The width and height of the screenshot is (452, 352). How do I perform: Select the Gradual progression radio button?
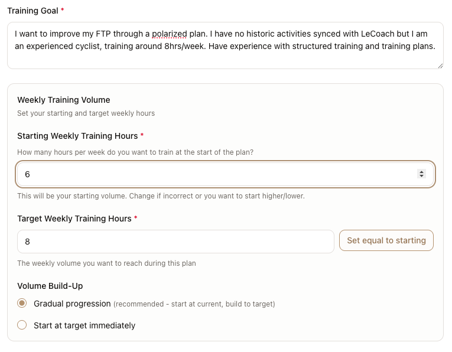coord(22,304)
